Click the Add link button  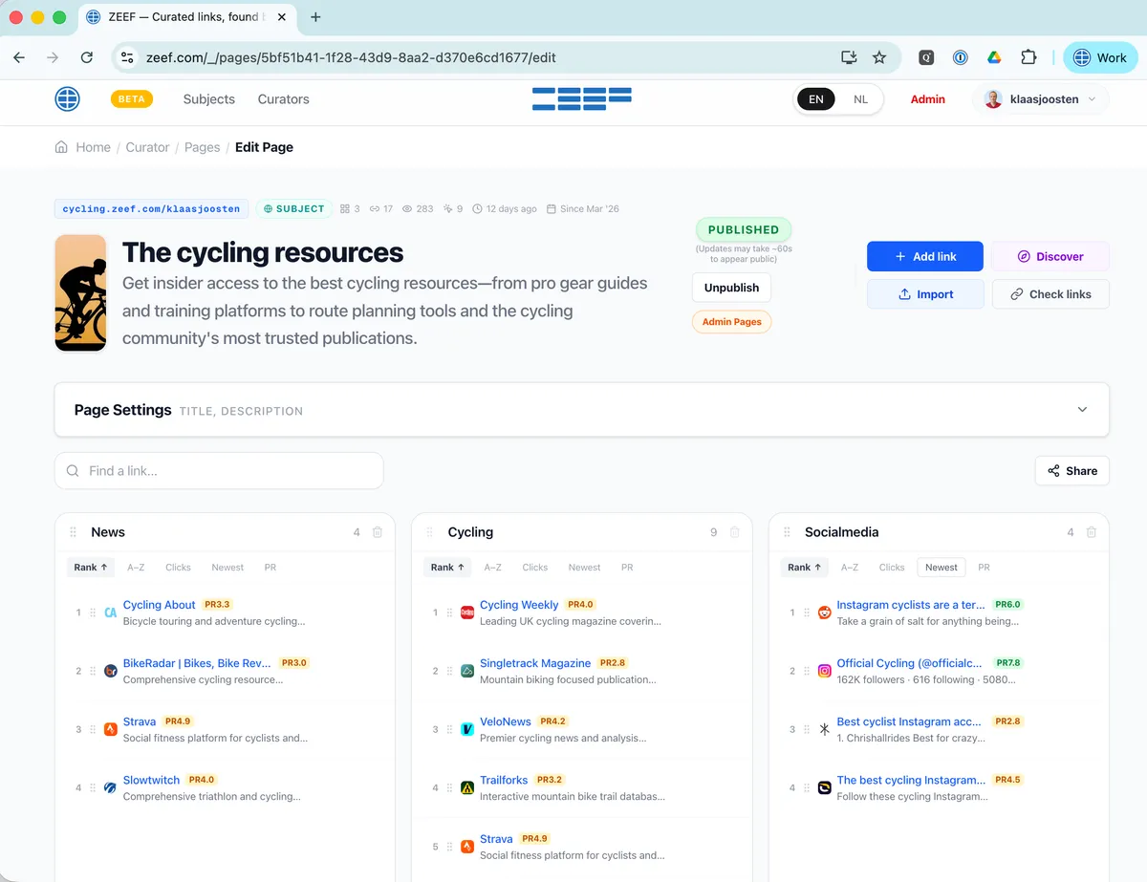click(925, 256)
